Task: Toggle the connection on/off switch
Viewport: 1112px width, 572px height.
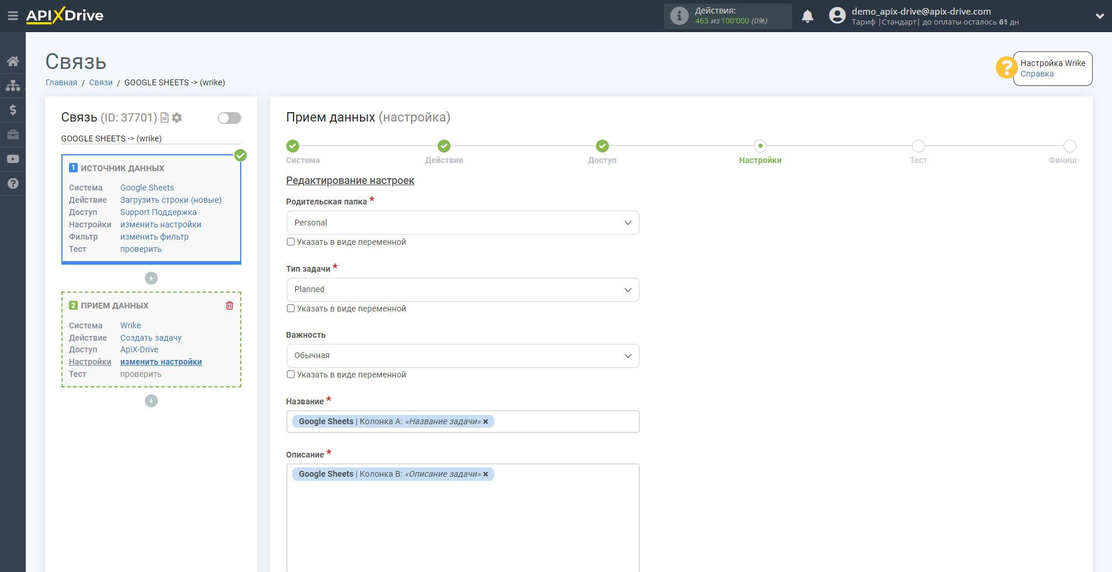Action: pos(230,118)
